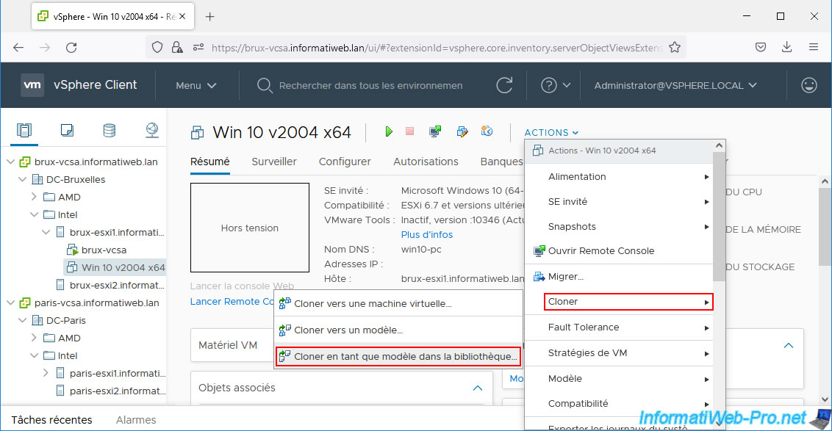Choose Cloner en tant que modèle dans la bibliothèque

pyautogui.click(x=398, y=356)
